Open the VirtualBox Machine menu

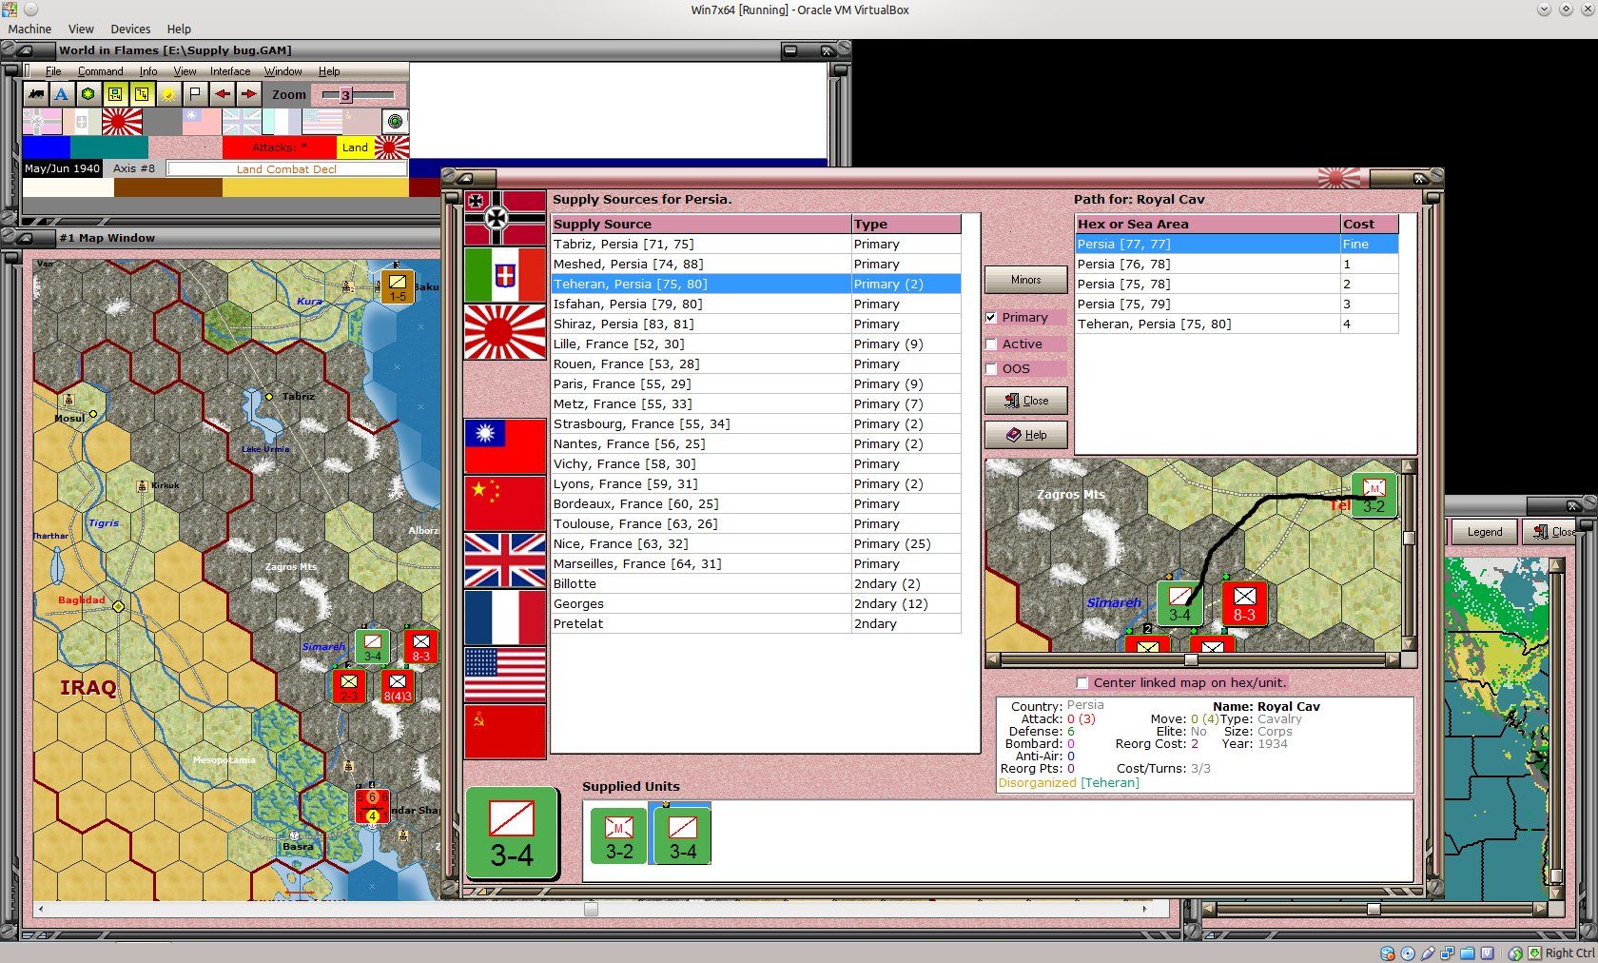(x=29, y=29)
